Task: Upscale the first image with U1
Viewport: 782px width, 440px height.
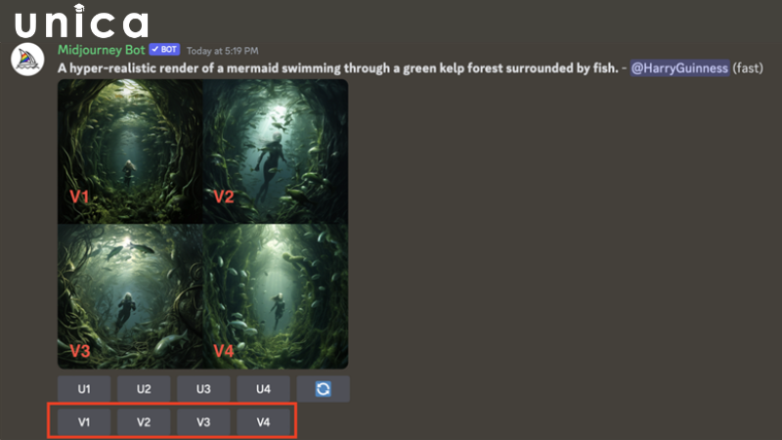Action: tap(84, 389)
